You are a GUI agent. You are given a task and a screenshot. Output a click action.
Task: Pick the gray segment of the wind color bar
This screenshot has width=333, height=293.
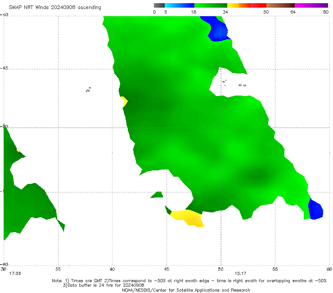tap(159, 5)
